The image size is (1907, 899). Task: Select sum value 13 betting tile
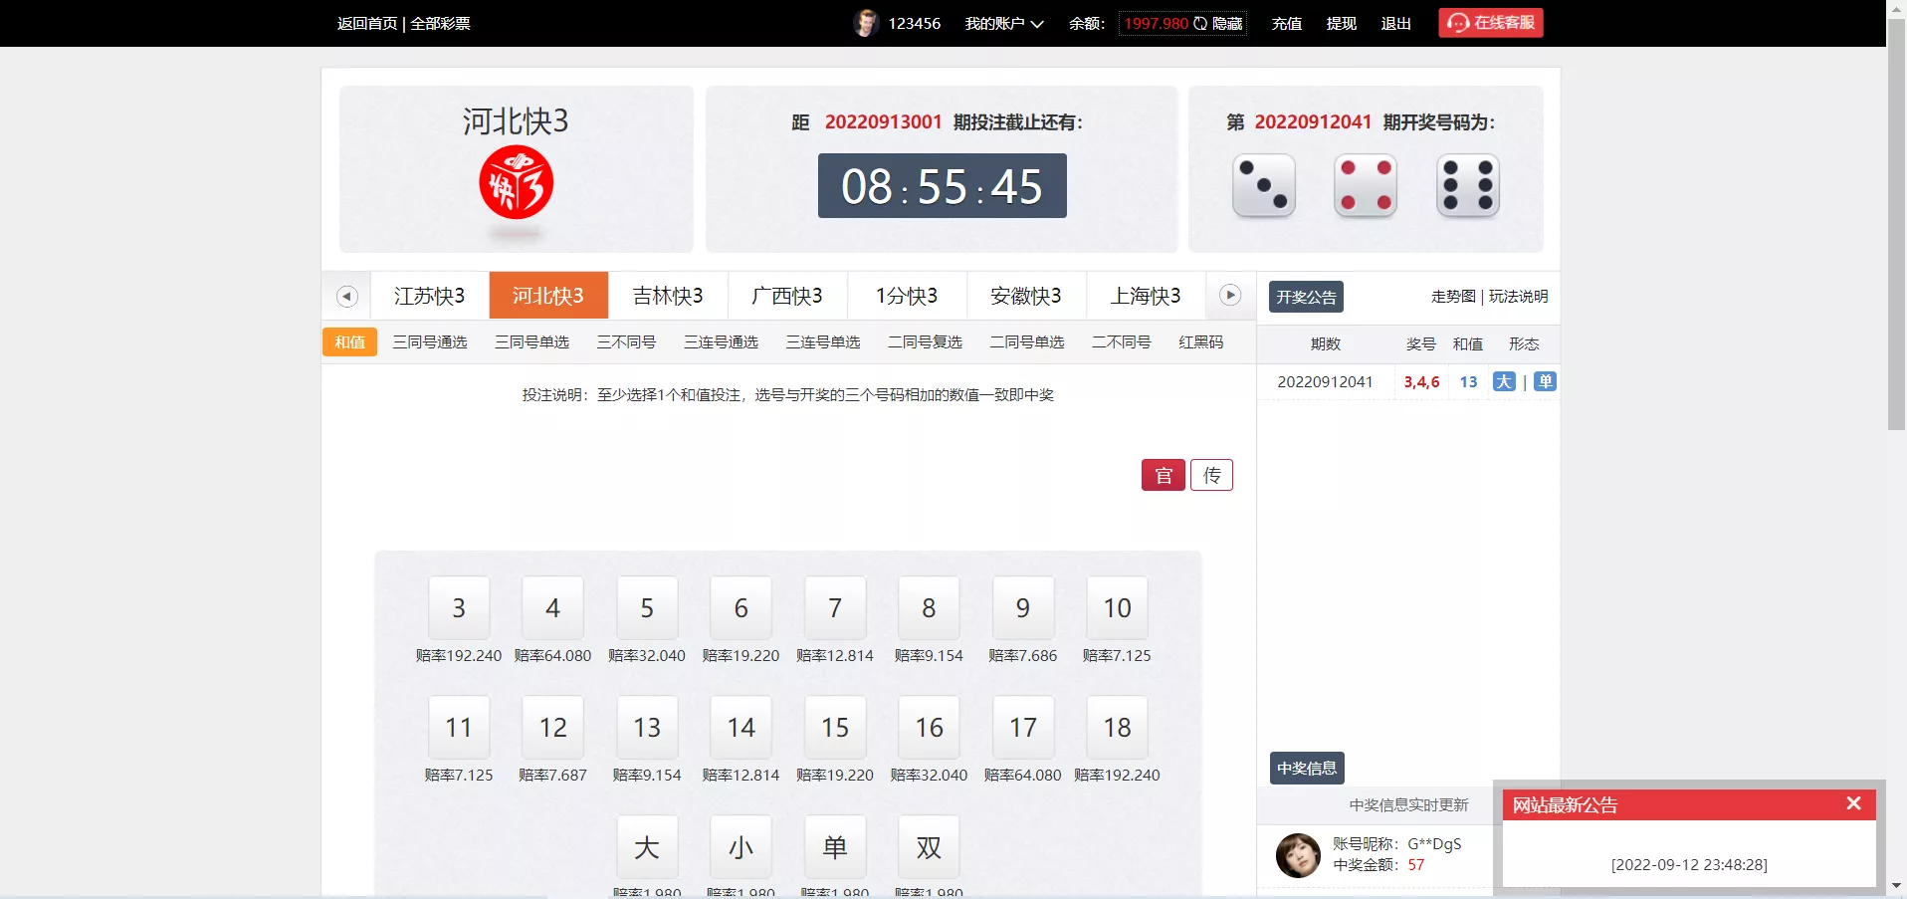click(646, 727)
